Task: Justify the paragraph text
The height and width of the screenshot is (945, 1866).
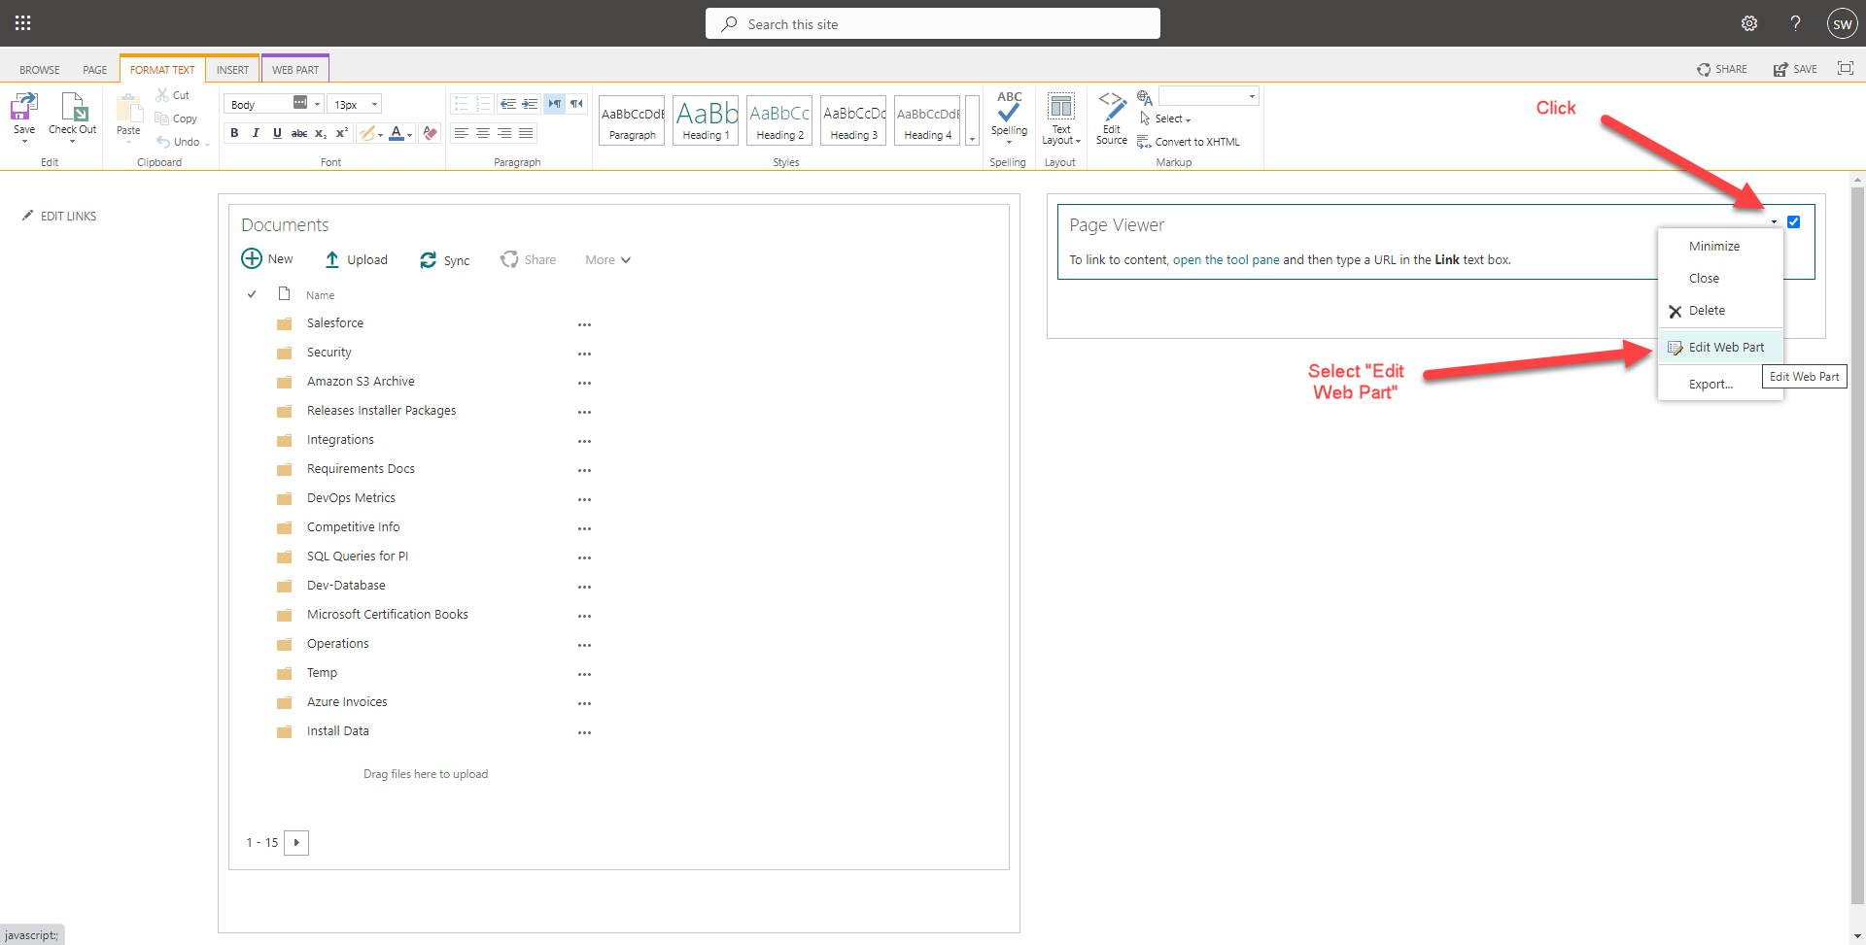Action: coord(526,133)
